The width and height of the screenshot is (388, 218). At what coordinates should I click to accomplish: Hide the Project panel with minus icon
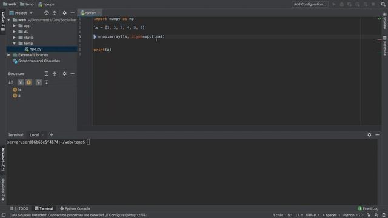pyautogui.click(x=72, y=13)
